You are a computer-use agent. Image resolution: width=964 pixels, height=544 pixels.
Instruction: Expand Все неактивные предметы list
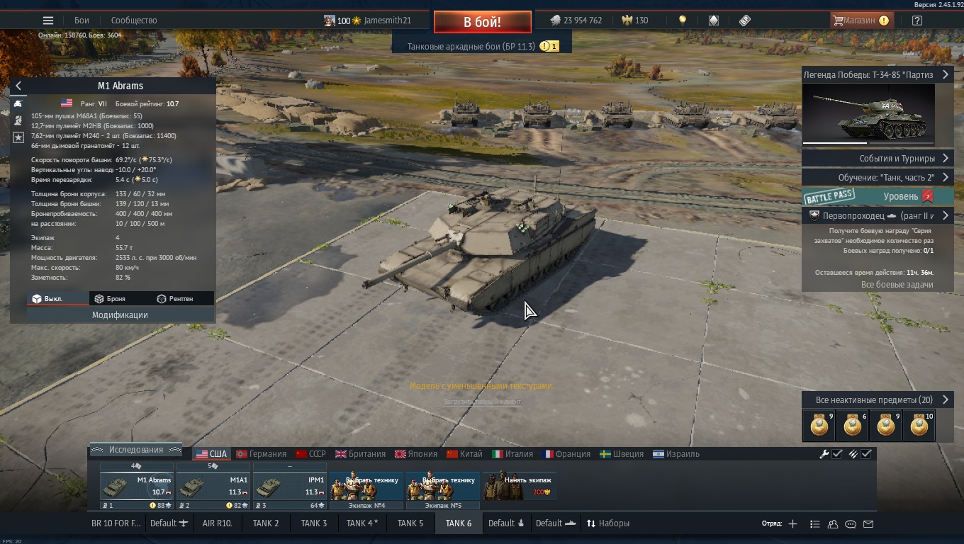(x=877, y=399)
